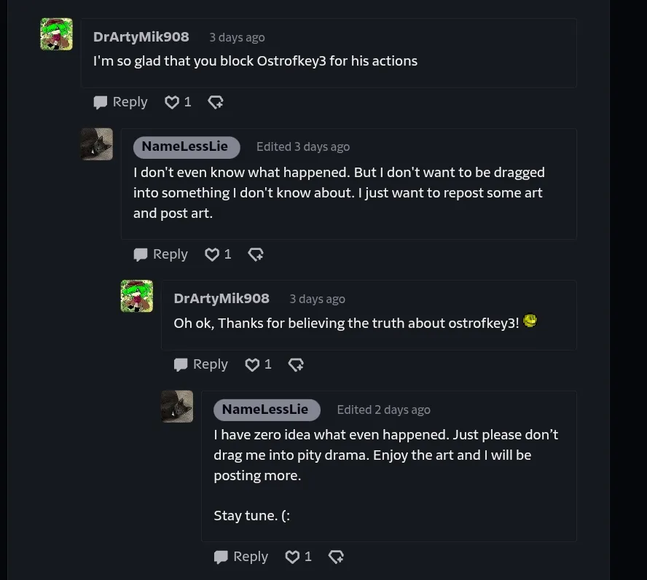Click NameLessLie's cat avatar beside the first reply
The width and height of the screenshot is (647, 580).
pos(97,144)
